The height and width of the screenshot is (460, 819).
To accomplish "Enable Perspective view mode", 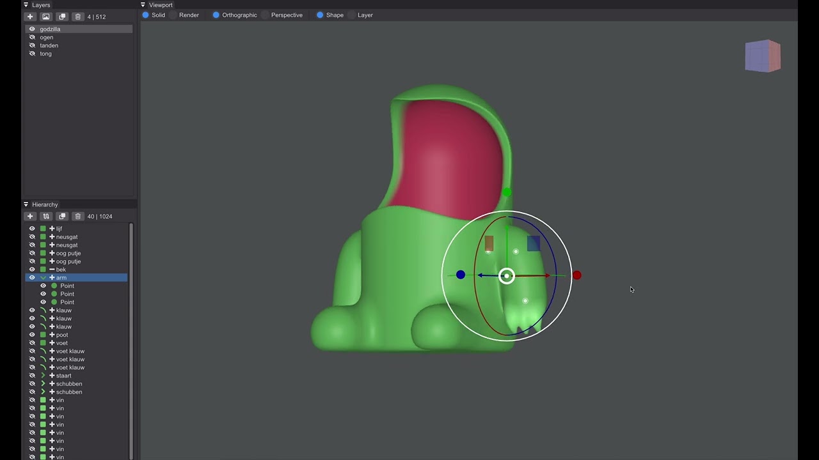I will [x=265, y=15].
